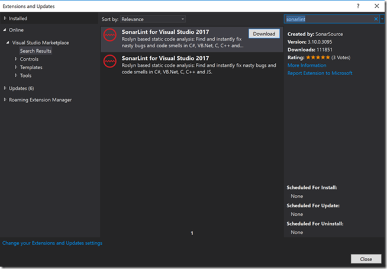The image size is (387, 269).
Task: Select Search Results in the tree
Action: pyautogui.click(x=36, y=51)
